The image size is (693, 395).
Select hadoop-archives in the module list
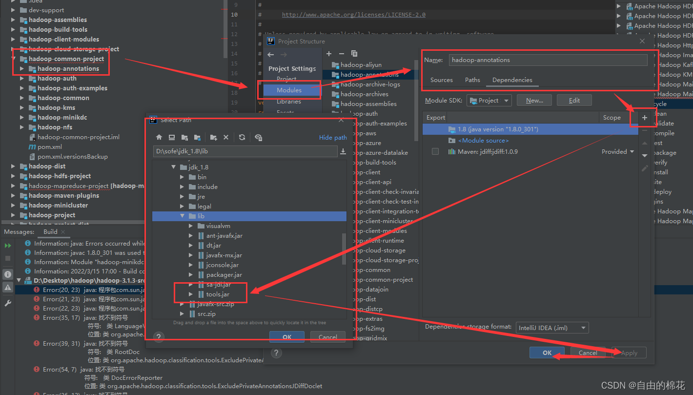(365, 94)
